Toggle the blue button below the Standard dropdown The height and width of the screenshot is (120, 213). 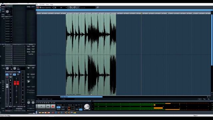click(59, 107)
